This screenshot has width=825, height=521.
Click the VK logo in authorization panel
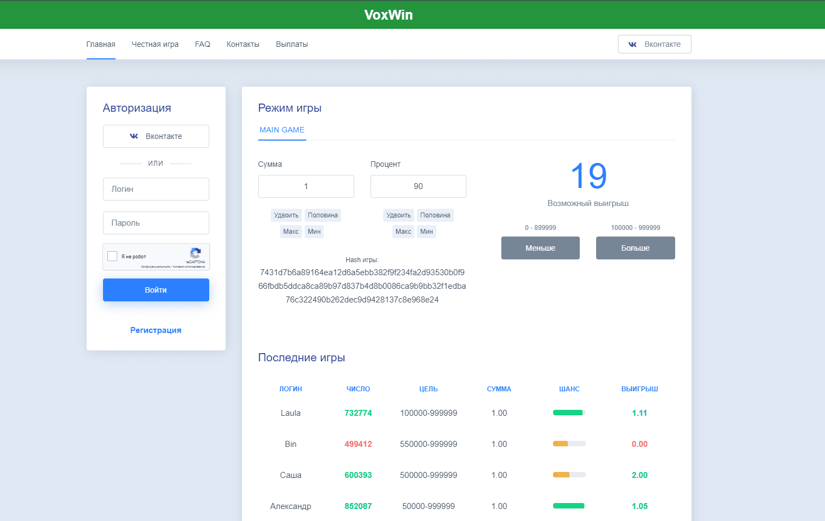click(134, 136)
